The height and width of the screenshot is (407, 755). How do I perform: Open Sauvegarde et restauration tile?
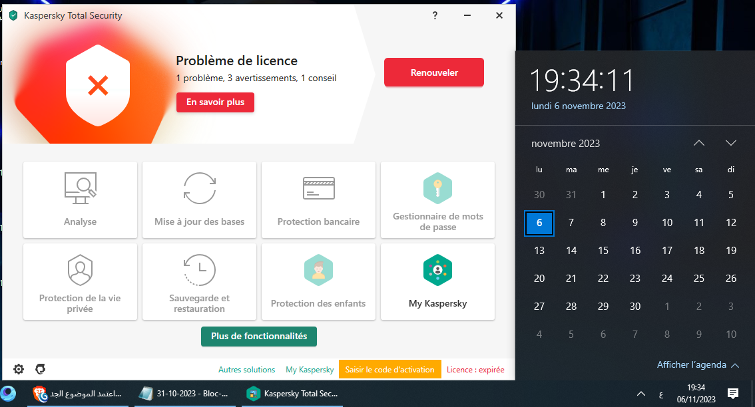tap(199, 281)
